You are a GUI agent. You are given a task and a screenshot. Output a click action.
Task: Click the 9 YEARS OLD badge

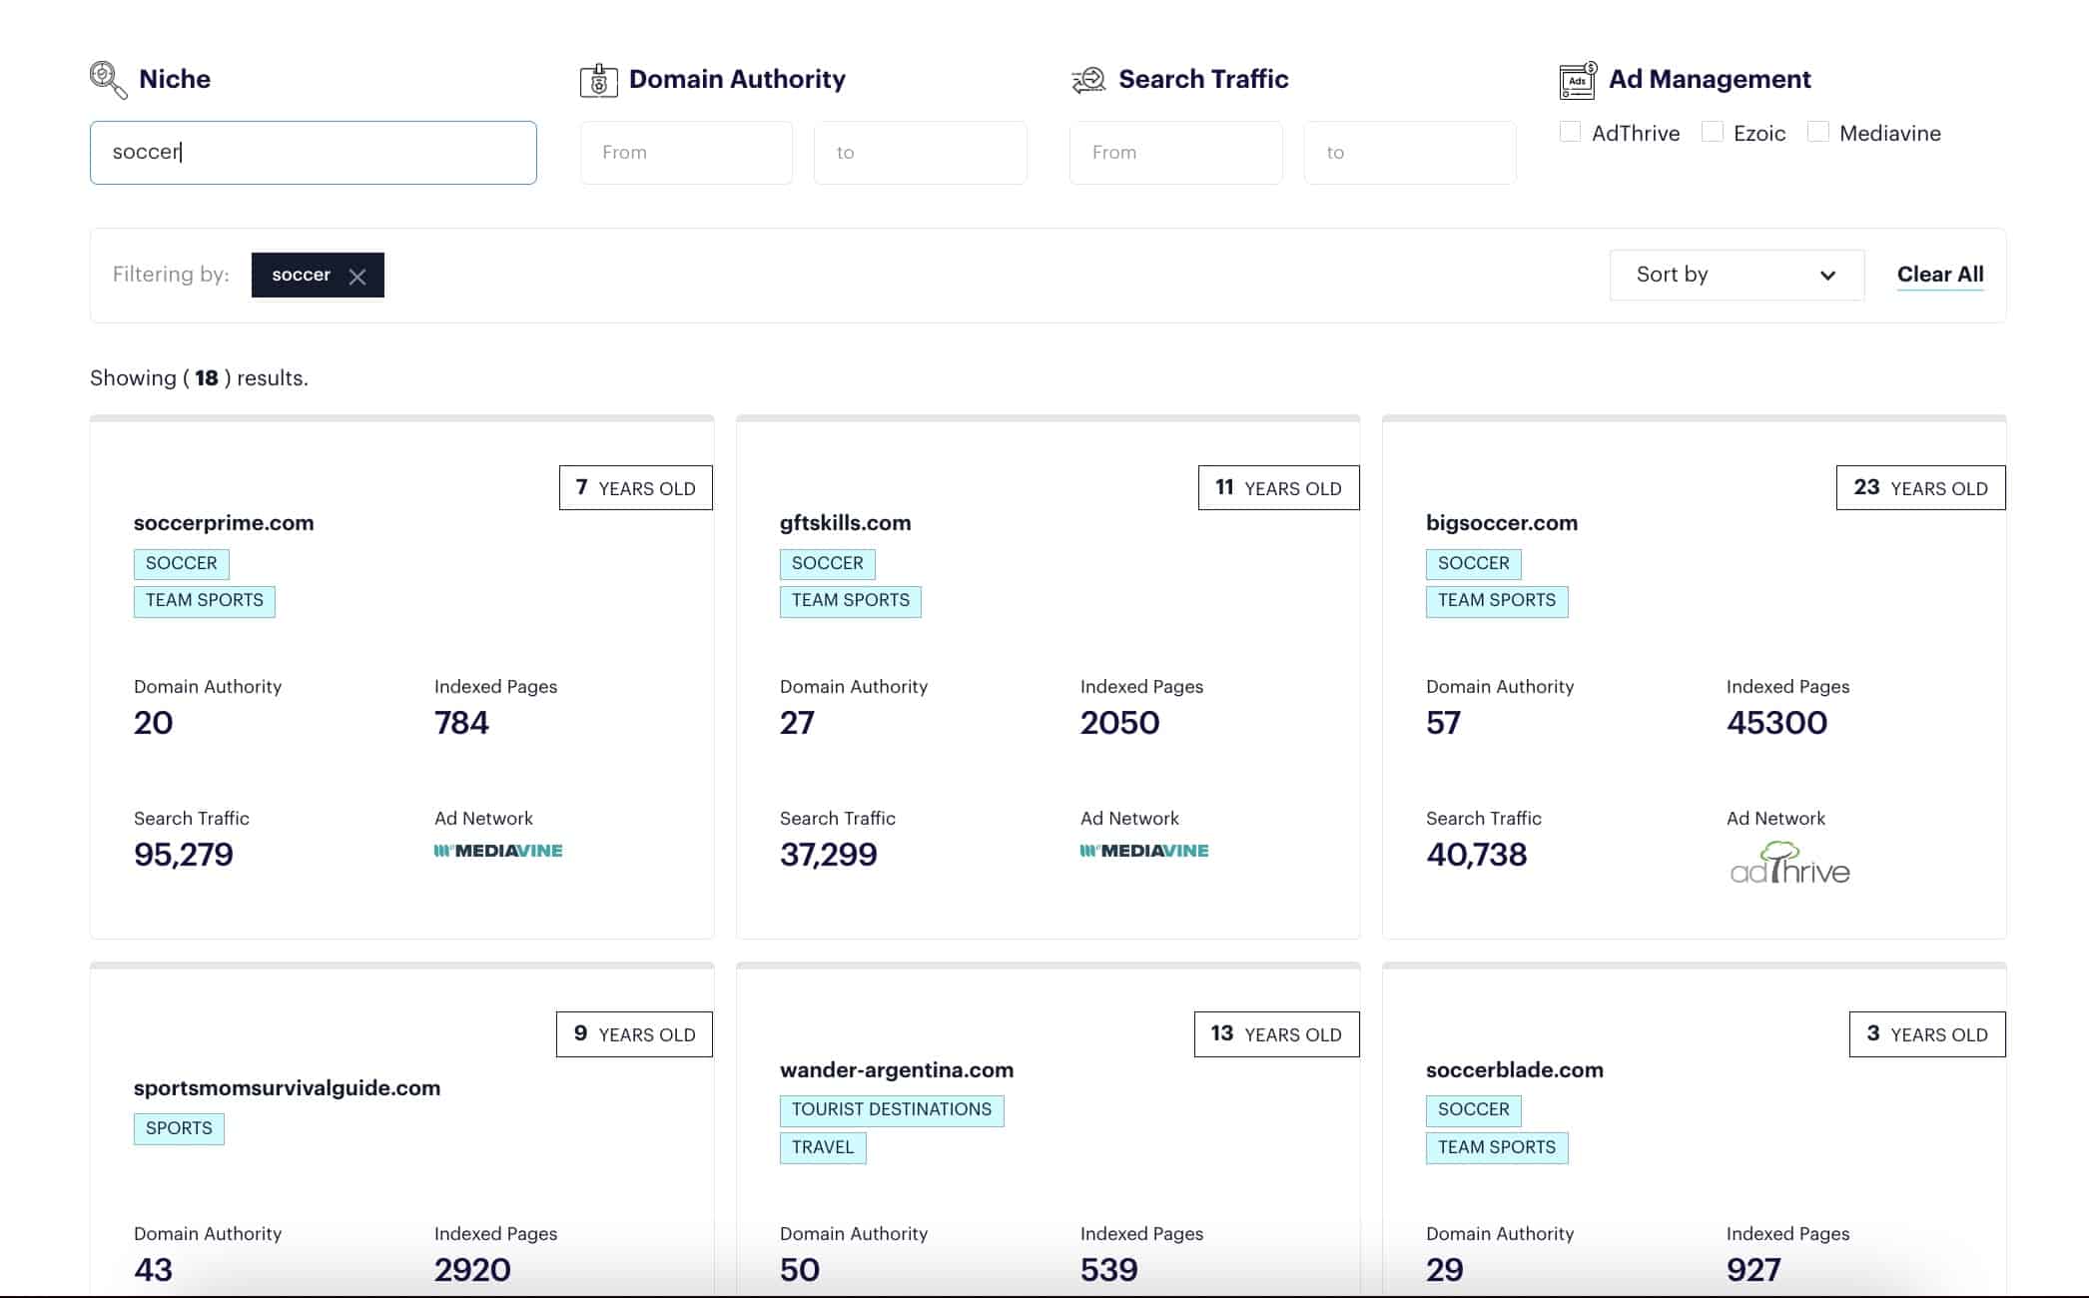[635, 1034]
